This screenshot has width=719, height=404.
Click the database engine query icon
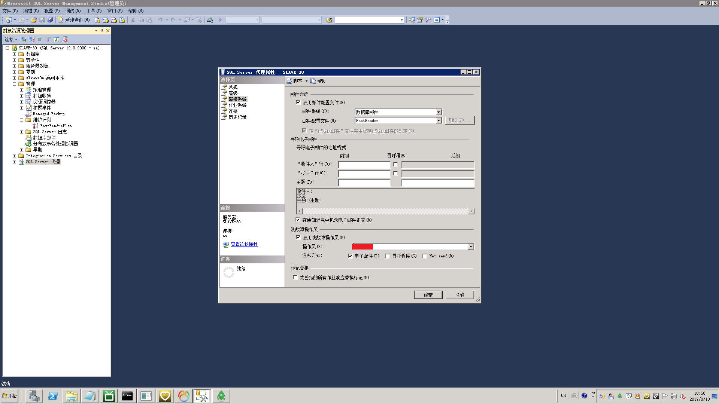click(97, 20)
